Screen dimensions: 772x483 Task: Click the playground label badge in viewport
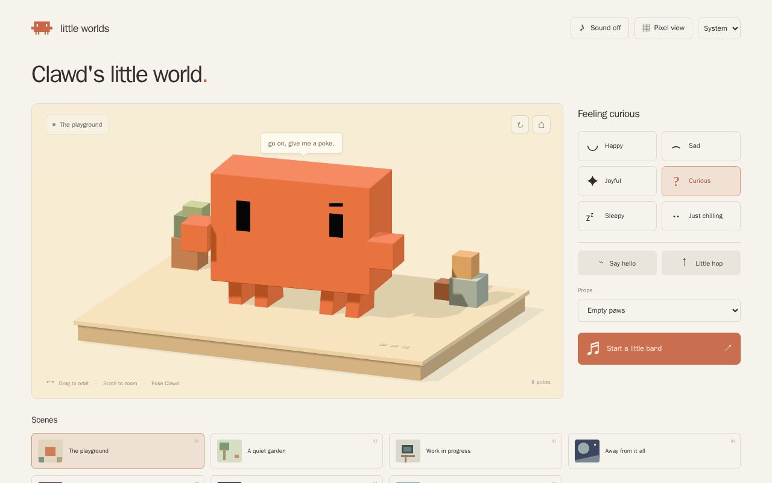(x=77, y=124)
